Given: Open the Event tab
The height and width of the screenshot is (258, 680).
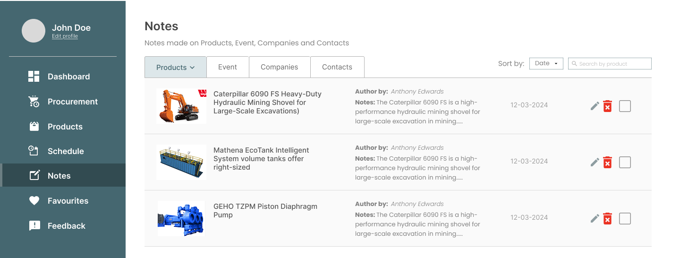Looking at the screenshot, I should point(227,67).
